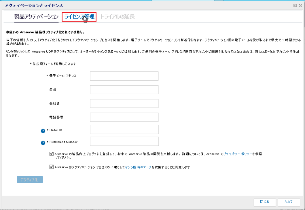Uncheck the マシン固有のデータ consent checkbox
Viewport: 305px width, 210px height.
[x=51, y=167]
